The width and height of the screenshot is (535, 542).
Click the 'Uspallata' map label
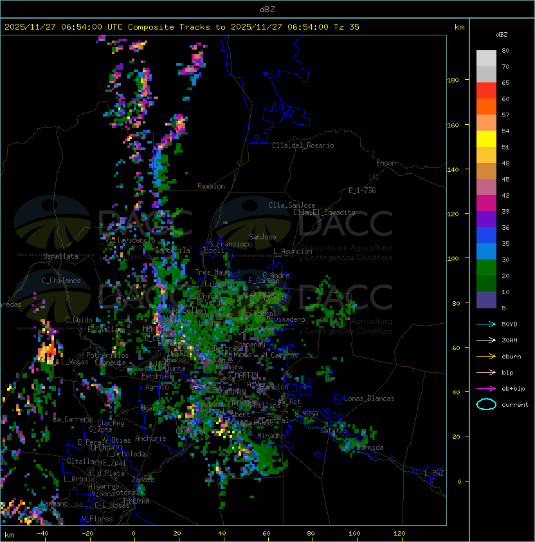coord(60,256)
